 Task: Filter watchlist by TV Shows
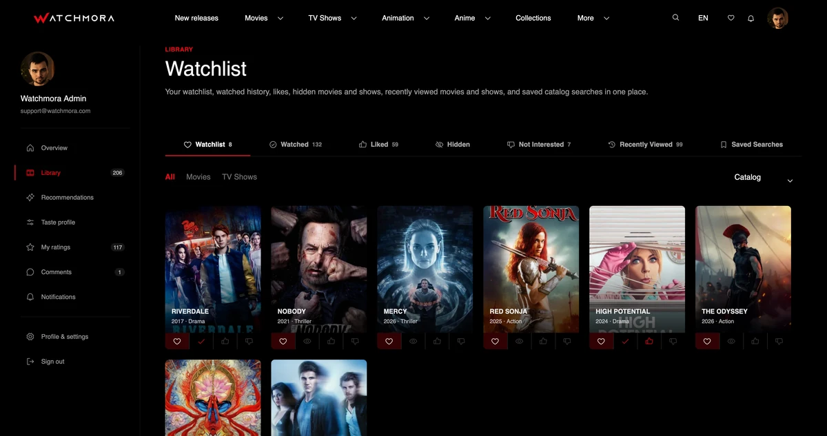click(239, 177)
